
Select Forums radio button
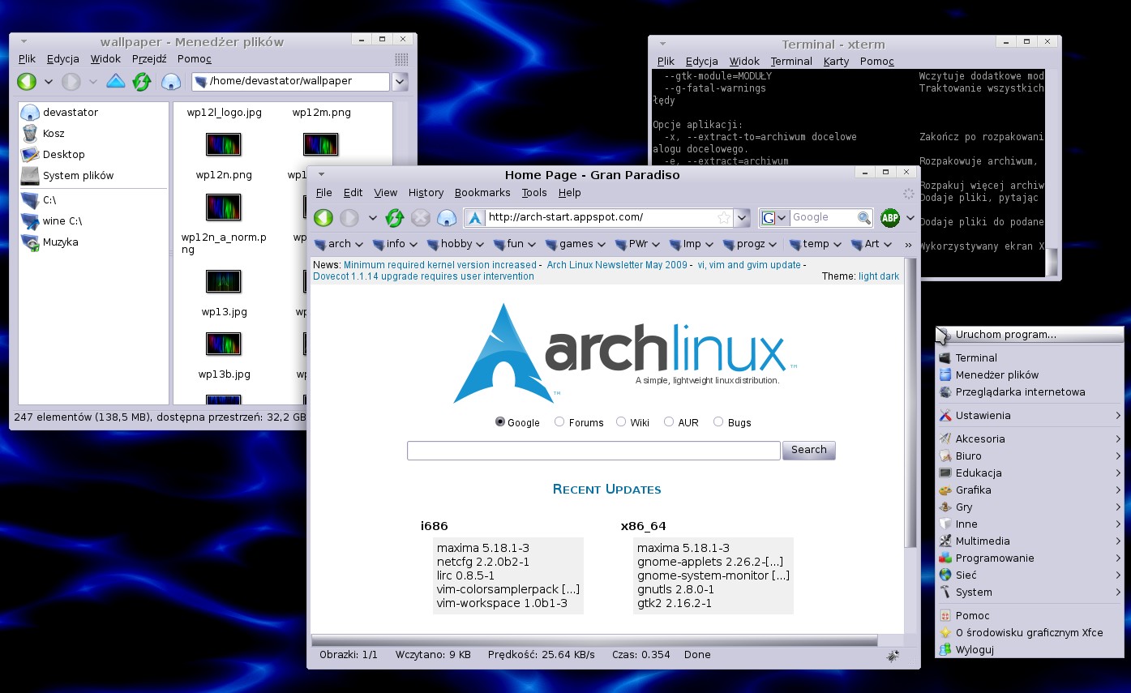559,421
